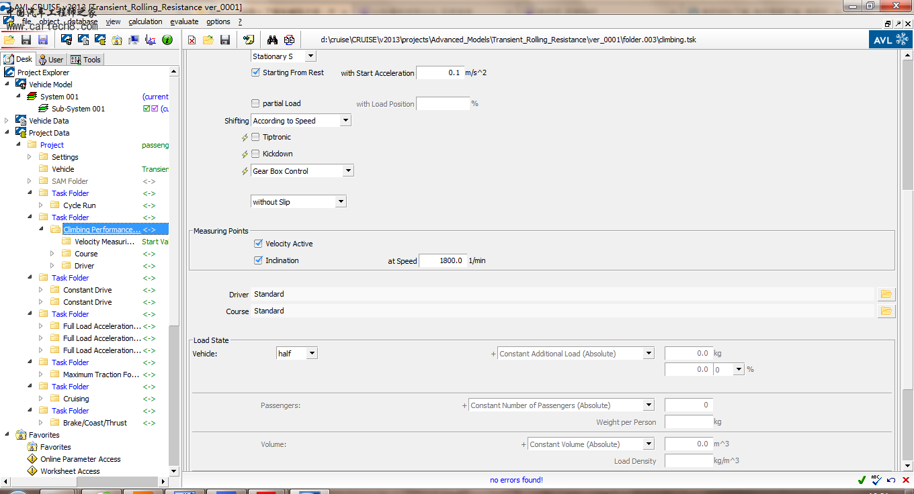Open project with the leftmost folder icon
The height and width of the screenshot is (494, 914).
click(9, 40)
